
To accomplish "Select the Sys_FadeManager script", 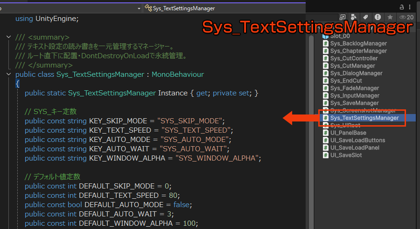I will pyautogui.click(x=355, y=88).
